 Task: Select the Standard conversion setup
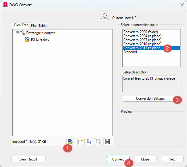151,52
